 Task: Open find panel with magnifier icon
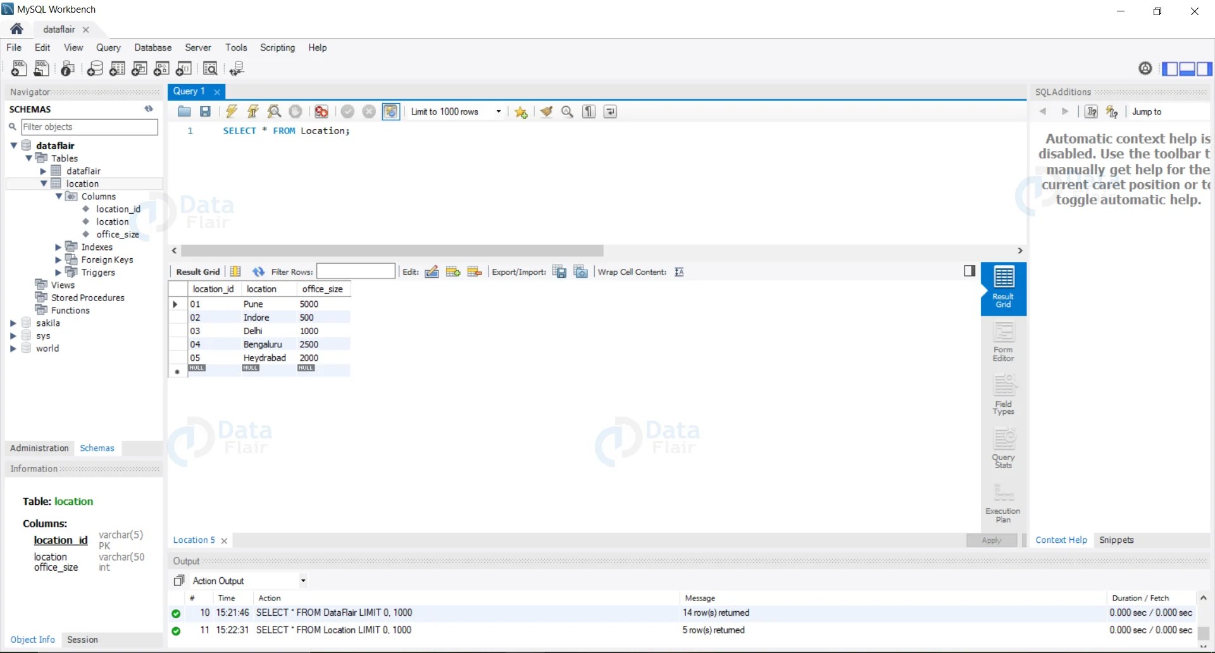tap(568, 112)
